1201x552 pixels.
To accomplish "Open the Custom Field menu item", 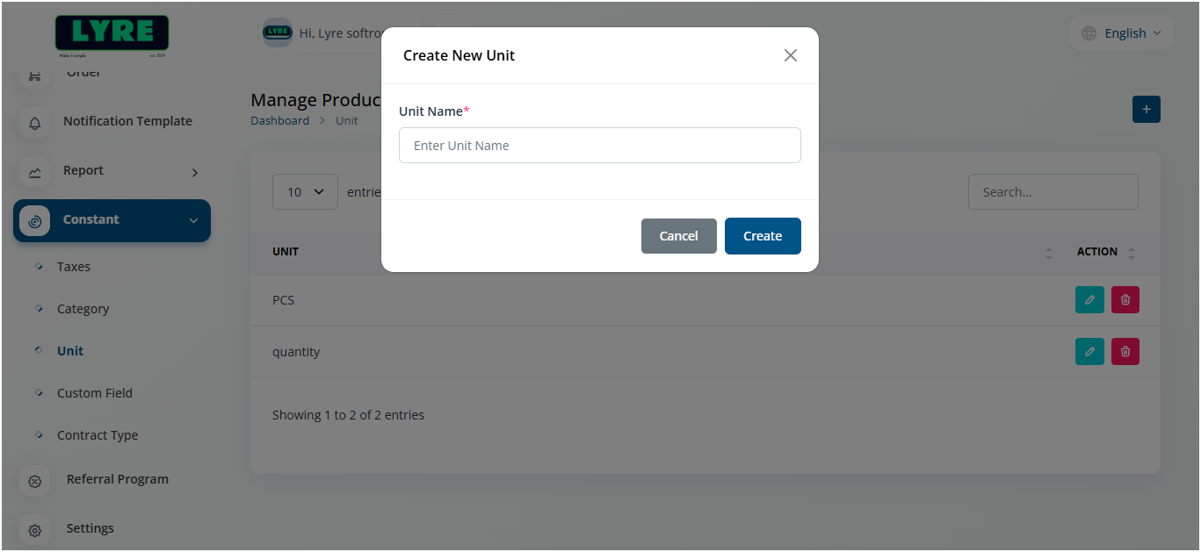I will pos(95,393).
